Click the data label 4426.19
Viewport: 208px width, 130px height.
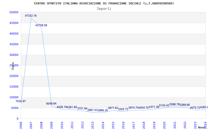point(62,107)
